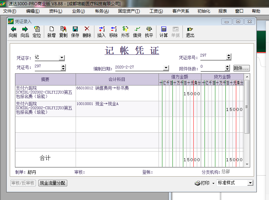
Task: Expand the 标准样式 print style dropdown
Action: point(250,183)
